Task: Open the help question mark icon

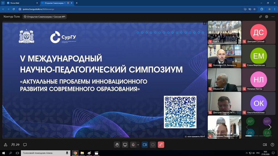Action: pyautogui.click(x=272, y=145)
